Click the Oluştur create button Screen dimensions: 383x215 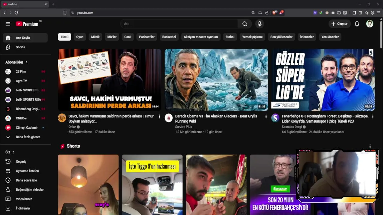(x=339, y=24)
